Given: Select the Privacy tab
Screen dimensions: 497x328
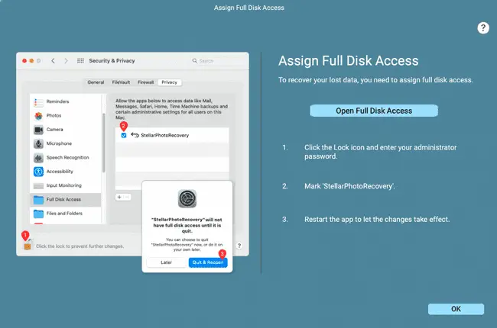Looking at the screenshot, I should click(169, 82).
